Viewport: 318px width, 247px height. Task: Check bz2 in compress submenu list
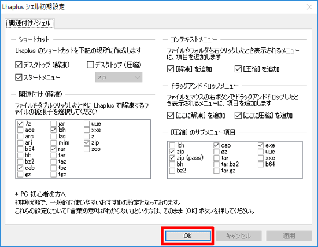point(172,171)
